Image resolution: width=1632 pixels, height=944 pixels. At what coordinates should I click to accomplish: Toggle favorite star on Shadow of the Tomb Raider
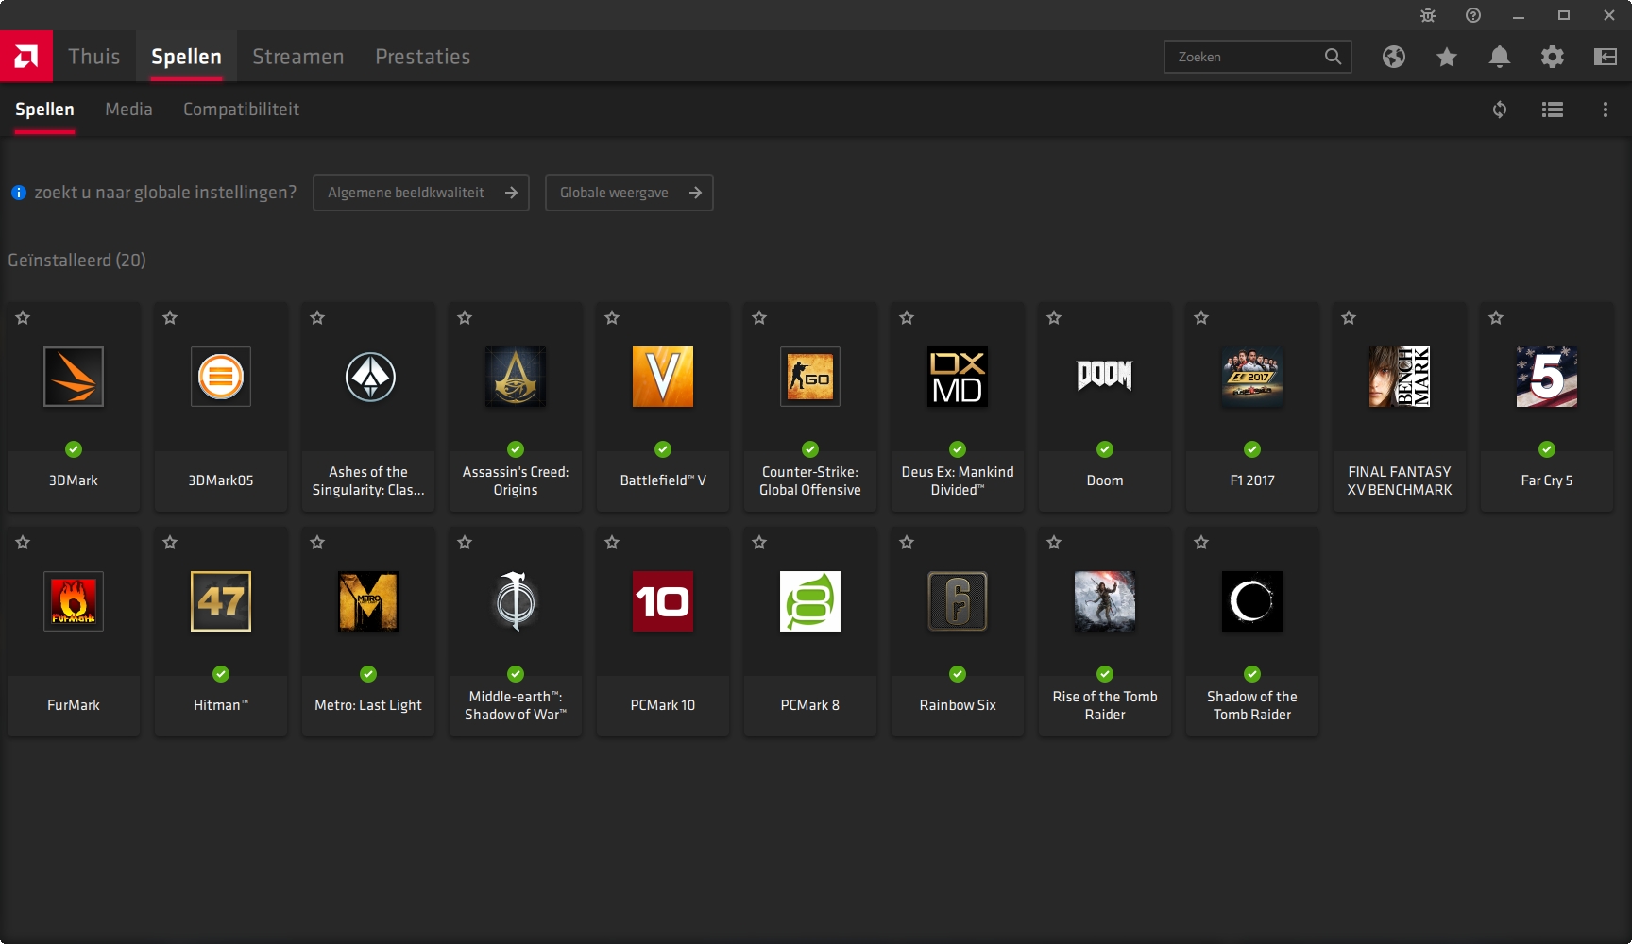pyautogui.click(x=1201, y=543)
